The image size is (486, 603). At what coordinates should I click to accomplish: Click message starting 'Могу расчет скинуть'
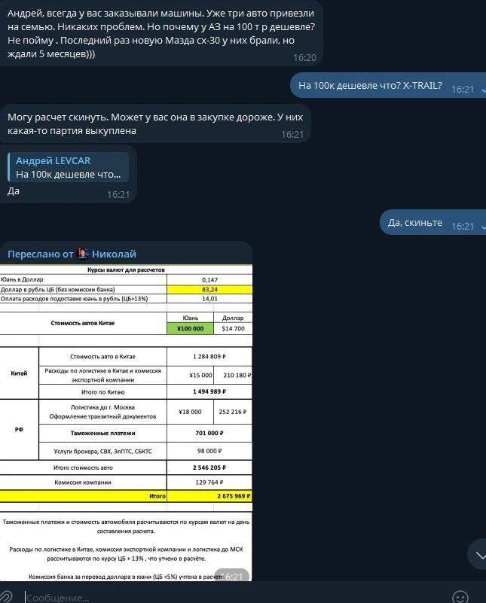pos(155,123)
